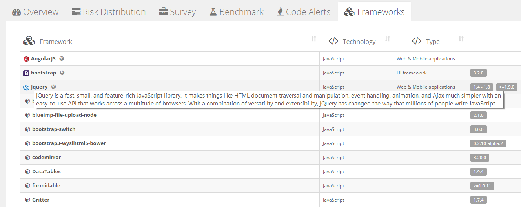
Task: Click the package icon beside DataTables
Action: pos(27,172)
